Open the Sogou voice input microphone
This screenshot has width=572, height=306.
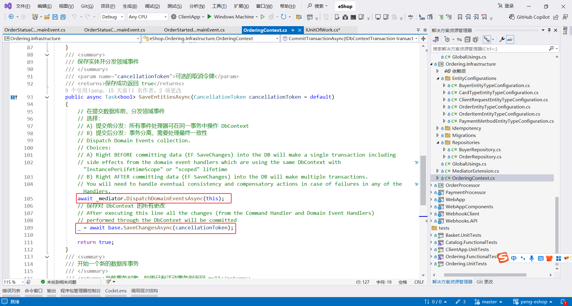531,258
